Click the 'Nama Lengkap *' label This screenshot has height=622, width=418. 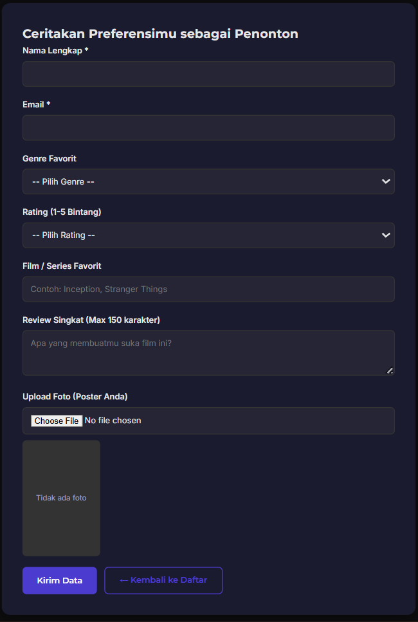click(x=55, y=51)
